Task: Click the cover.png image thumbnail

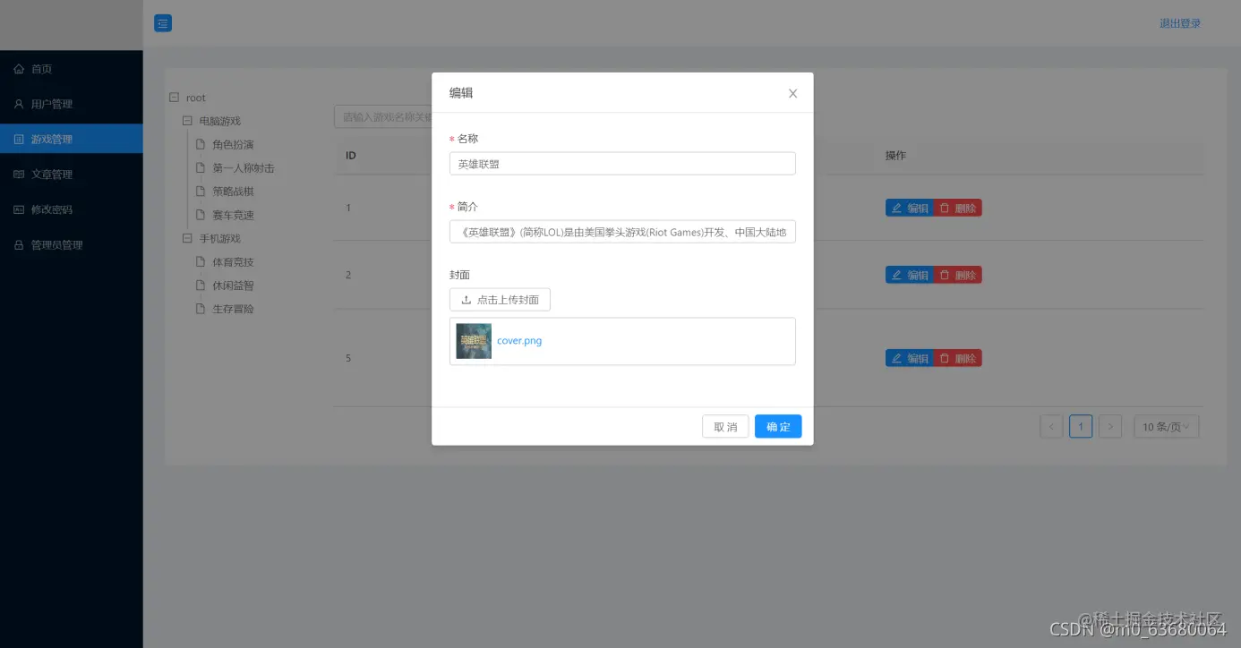Action: click(x=474, y=341)
